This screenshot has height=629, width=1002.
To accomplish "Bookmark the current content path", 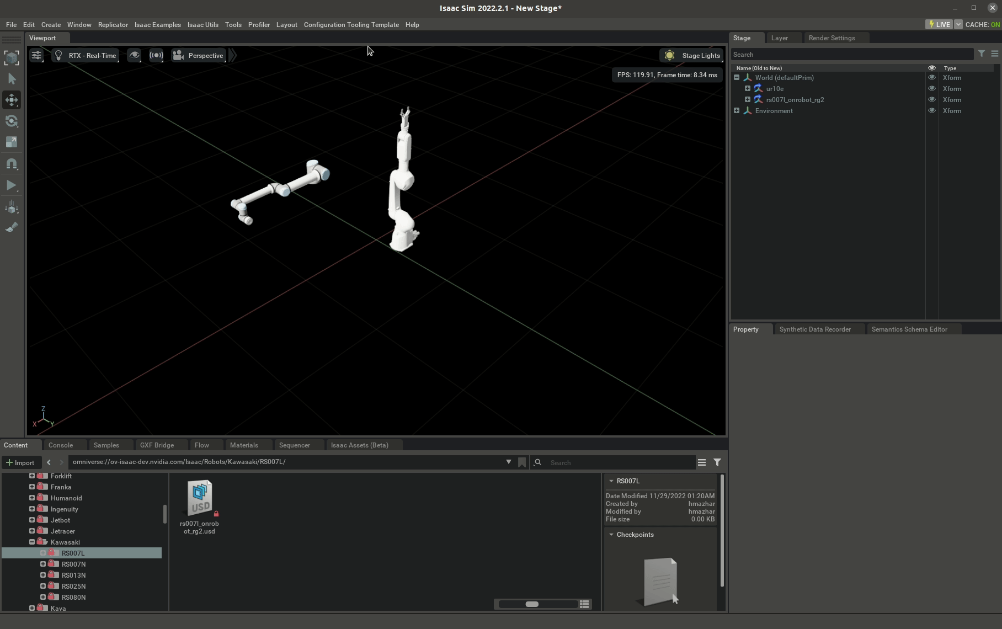I will (522, 462).
